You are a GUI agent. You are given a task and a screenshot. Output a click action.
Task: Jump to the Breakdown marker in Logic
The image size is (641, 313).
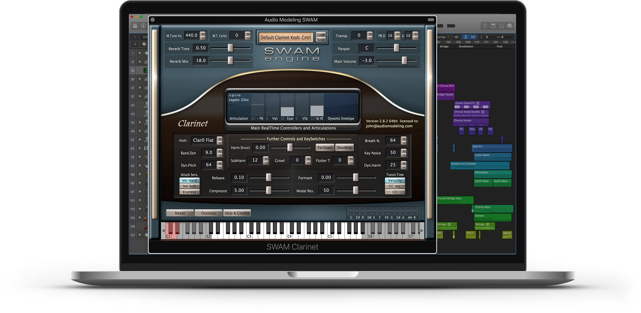(466, 47)
